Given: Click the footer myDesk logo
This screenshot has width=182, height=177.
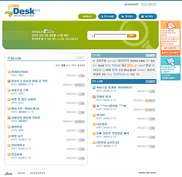Looking at the screenshot, I should point(8,173).
